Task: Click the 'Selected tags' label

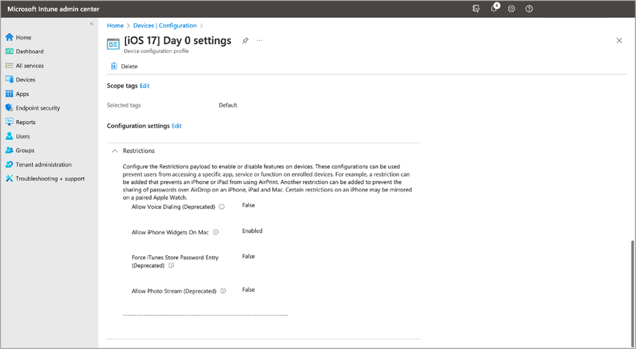Action: [124, 106]
